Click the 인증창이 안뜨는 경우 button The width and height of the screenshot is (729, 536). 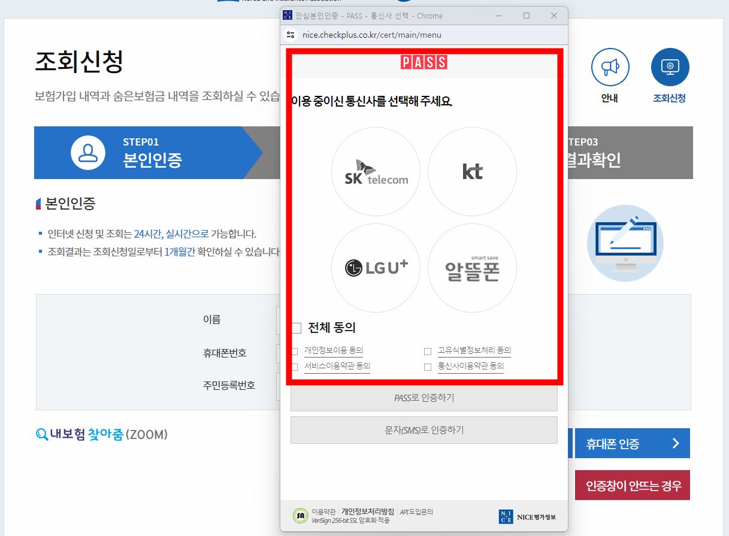633,485
